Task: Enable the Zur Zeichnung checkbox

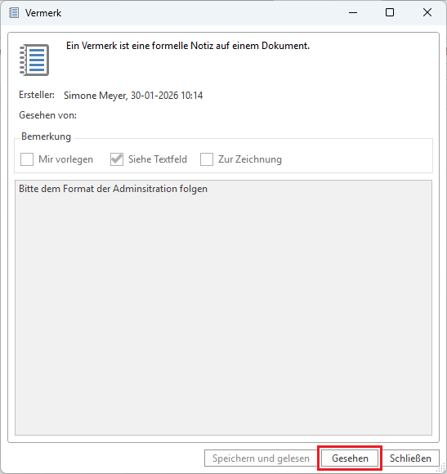Action: click(x=207, y=159)
